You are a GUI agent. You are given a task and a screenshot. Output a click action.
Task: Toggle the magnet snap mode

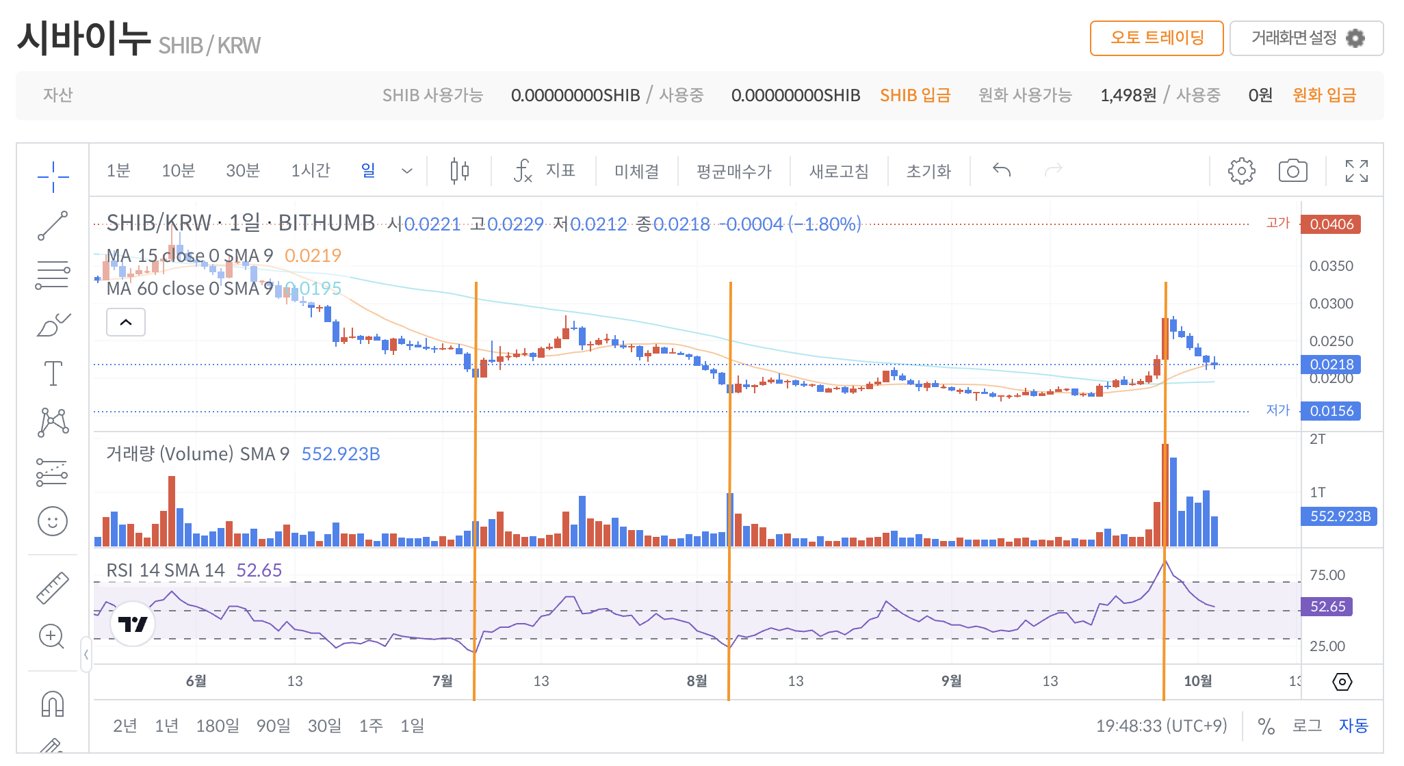53,703
